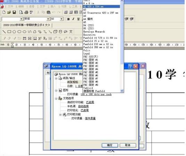Toggle Underline formatting
Screen dimensions: 186x156
coord(78,19)
